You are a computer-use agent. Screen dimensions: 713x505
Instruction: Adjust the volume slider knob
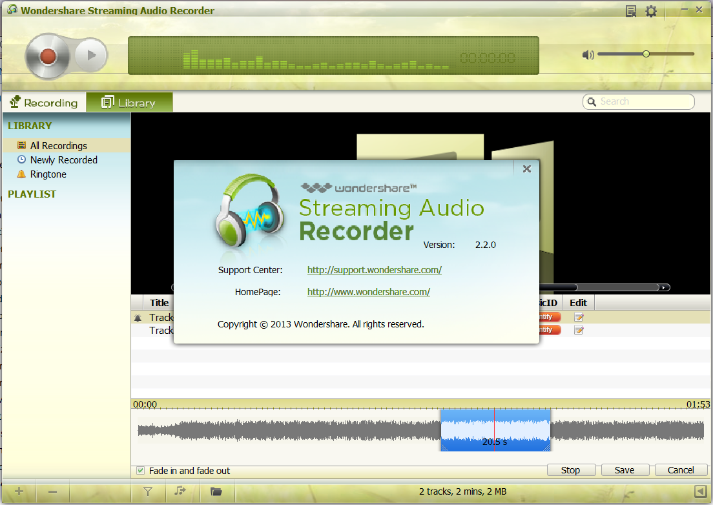(x=646, y=54)
